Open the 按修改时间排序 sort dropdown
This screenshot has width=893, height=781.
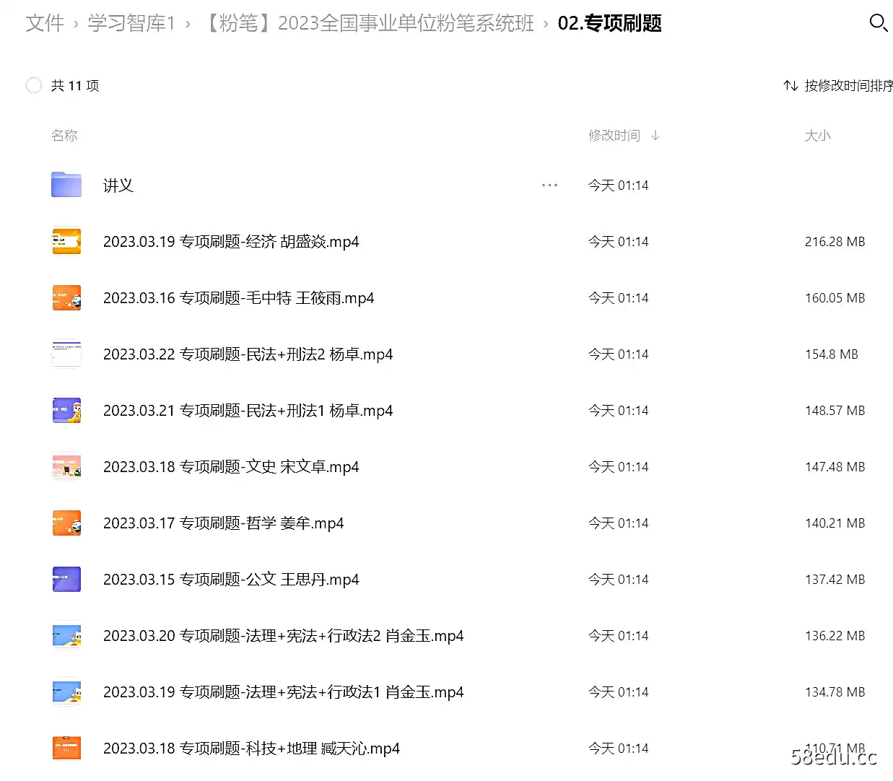click(848, 86)
